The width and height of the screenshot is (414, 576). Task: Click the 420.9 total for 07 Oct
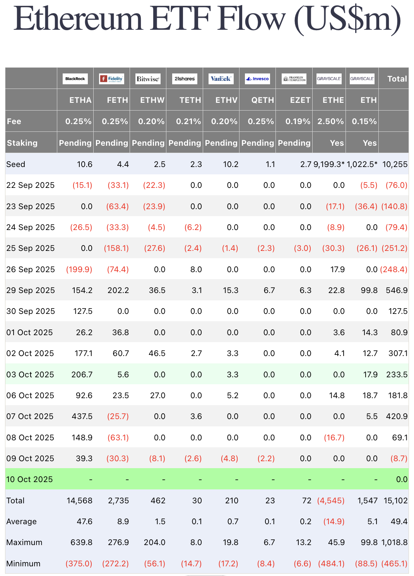(397, 416)
